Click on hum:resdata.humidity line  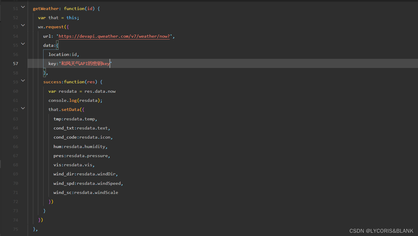click(x=80, y=147)
